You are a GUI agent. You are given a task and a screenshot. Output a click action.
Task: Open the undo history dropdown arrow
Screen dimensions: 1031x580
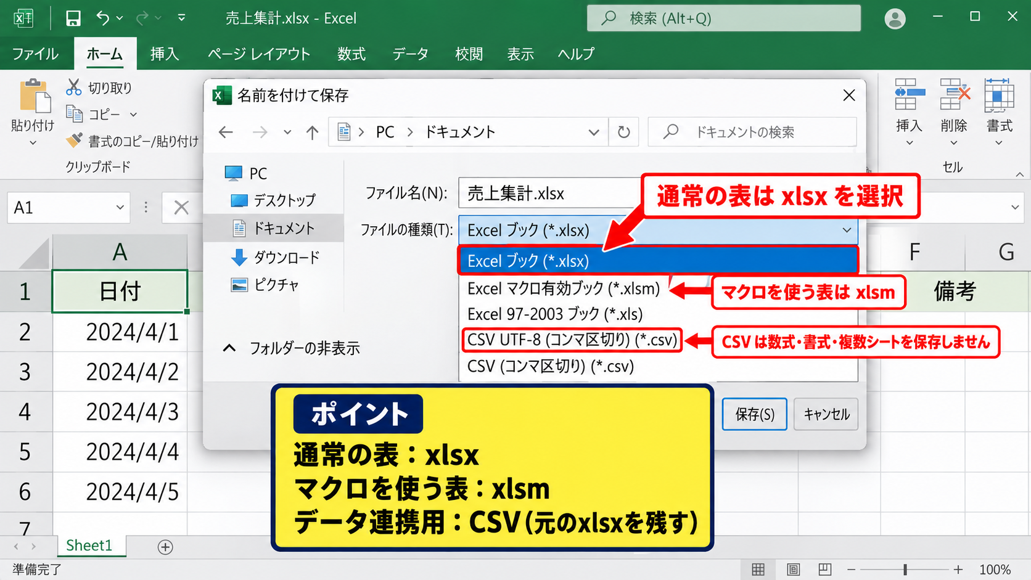coord(120,18)
